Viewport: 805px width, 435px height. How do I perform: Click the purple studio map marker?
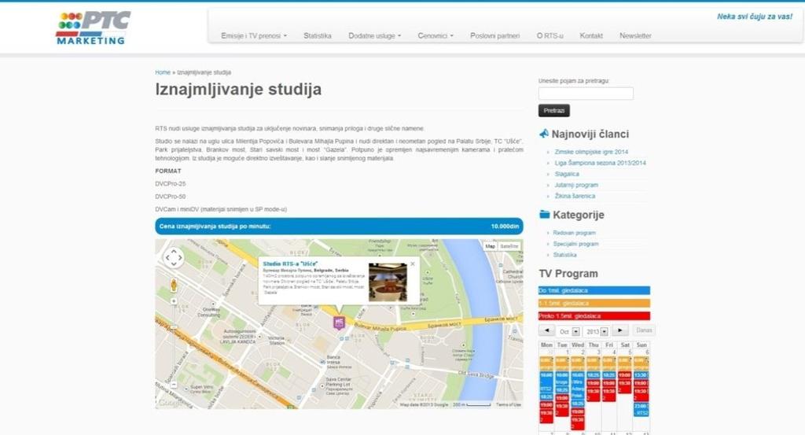pos(339,323)
